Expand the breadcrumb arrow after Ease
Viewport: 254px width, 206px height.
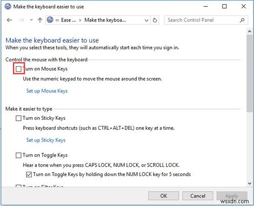80,20
